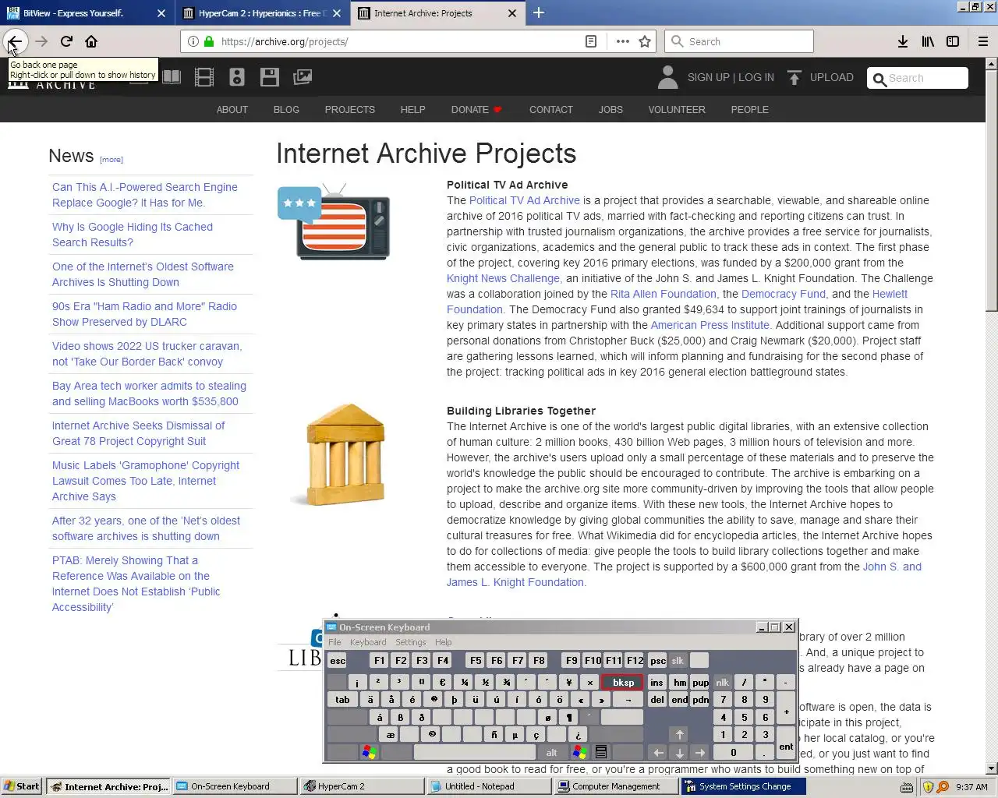Open 'Bay Area tech worker admits' news link
The image size is (998, 798).
(149, 394)
